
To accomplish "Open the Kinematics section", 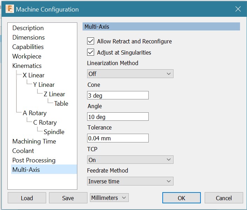I will click(x=27, y=66).
